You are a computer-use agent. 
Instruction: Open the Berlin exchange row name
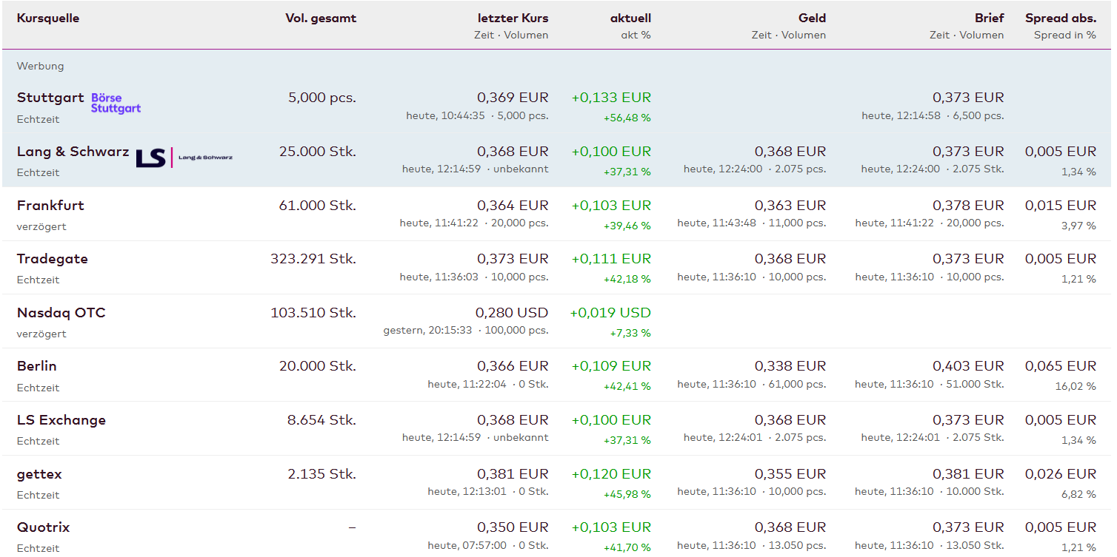(x=37, y=366)
